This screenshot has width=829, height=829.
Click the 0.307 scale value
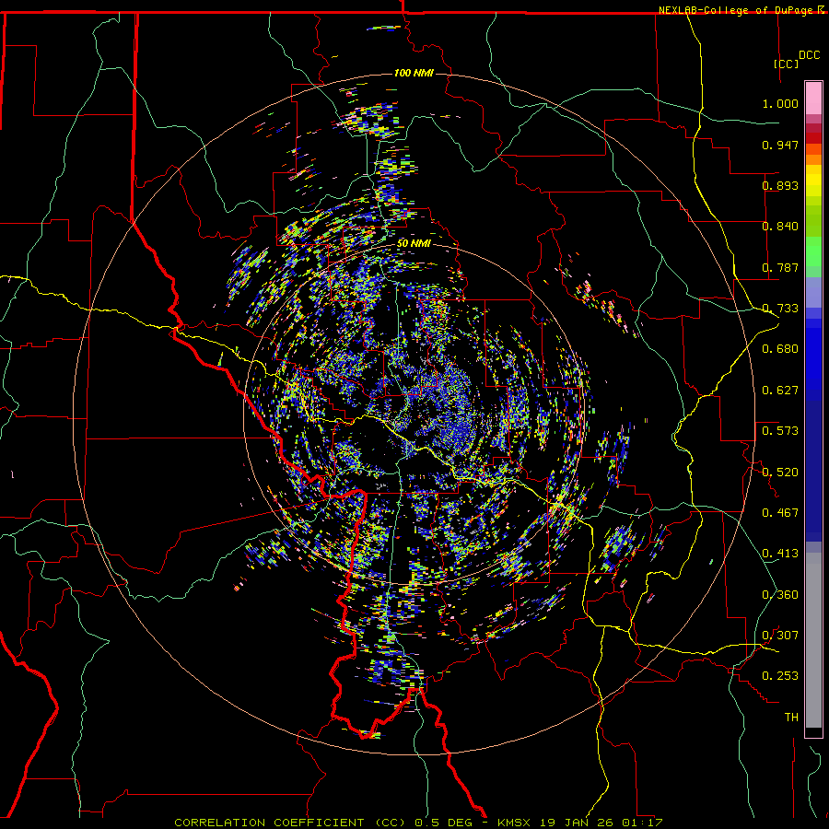tap(780, 636)
